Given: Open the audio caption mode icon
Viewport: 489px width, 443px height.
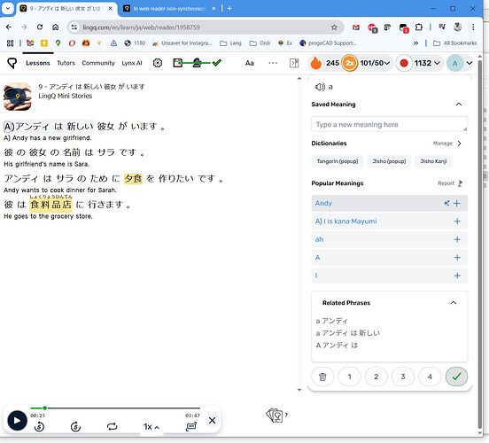Looking at the screenshot, I should (x=190, y=426).
